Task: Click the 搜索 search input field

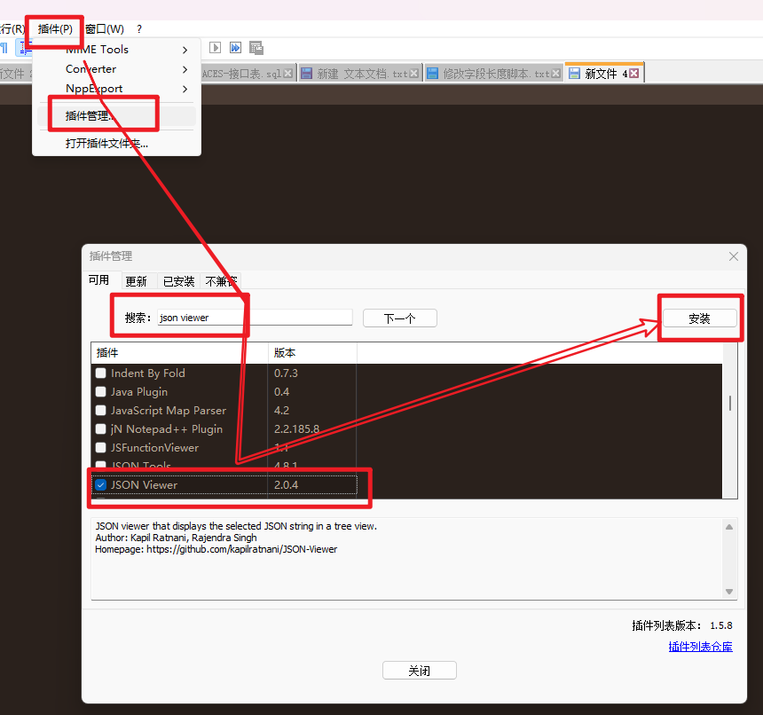Action: (x=255, y=318)
